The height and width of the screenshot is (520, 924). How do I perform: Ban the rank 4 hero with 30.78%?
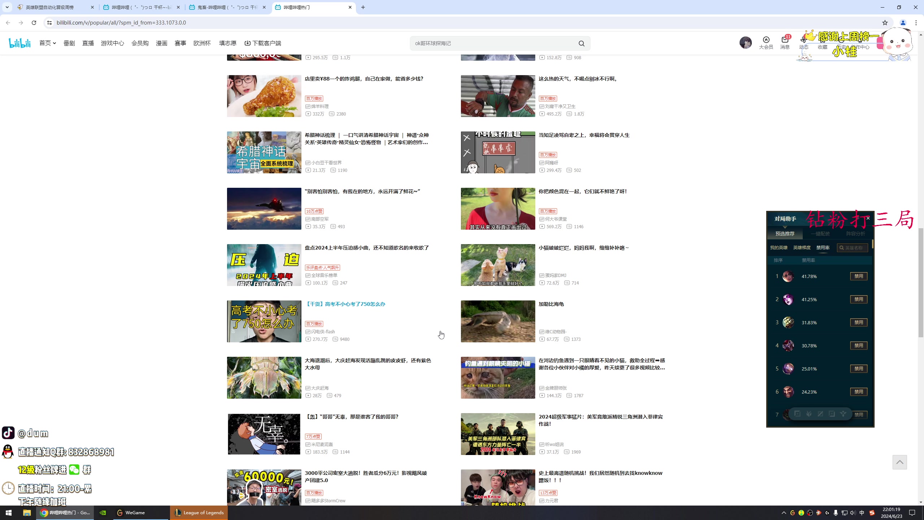coord(859,346)
